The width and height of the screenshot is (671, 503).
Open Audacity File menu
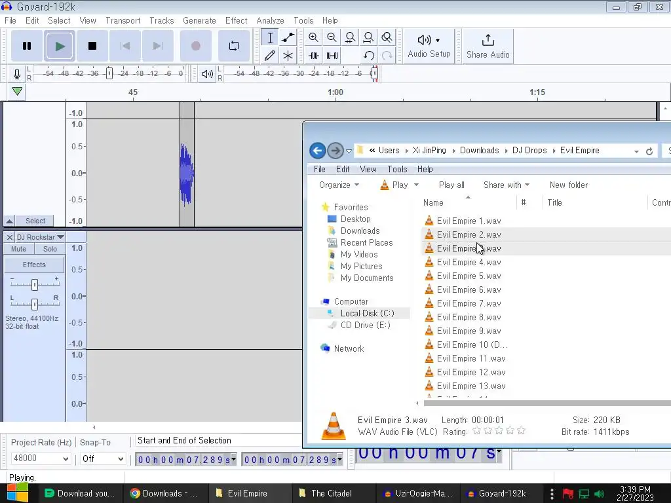tap(10, 20)
